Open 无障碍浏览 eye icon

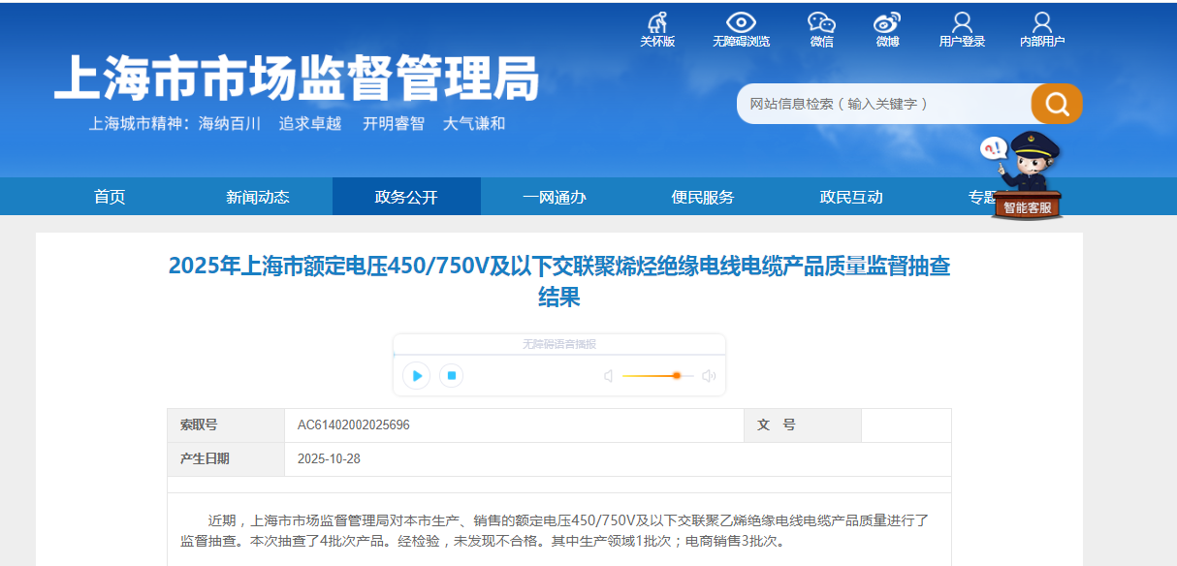(x=741, y=23)
